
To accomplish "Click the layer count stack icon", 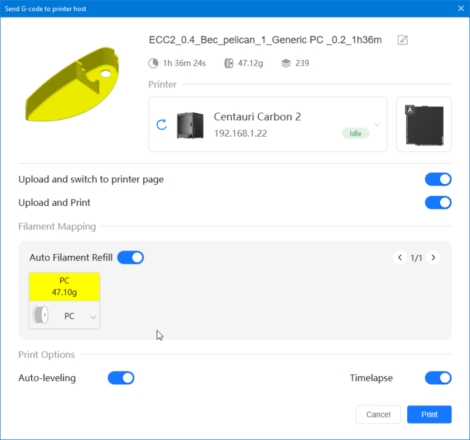I will pos(286,63).
